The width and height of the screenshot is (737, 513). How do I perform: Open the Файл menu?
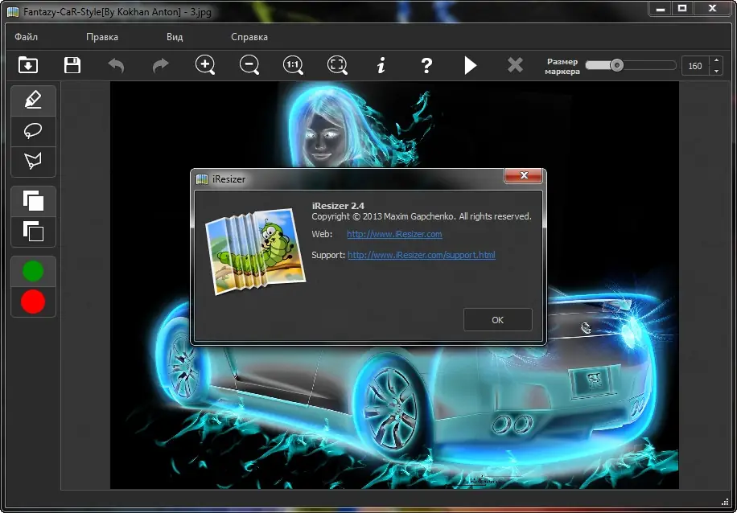(26, 37)
